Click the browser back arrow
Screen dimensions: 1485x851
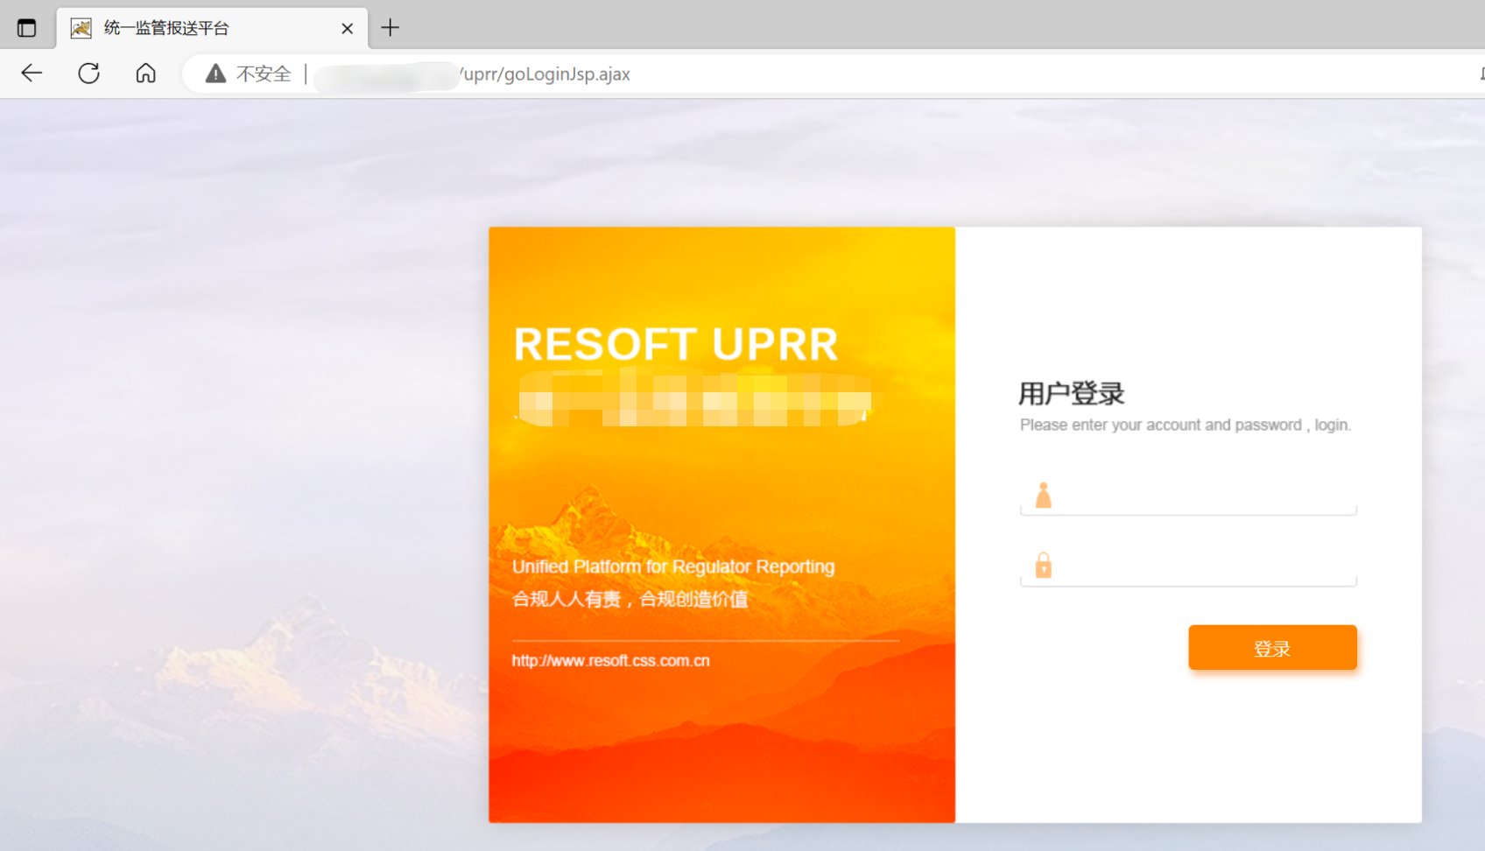[x=32, y=74]
